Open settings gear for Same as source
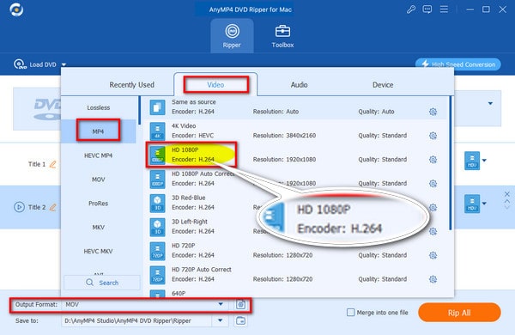This screenshot has height=335, width=515. click(x=433, y=112)
